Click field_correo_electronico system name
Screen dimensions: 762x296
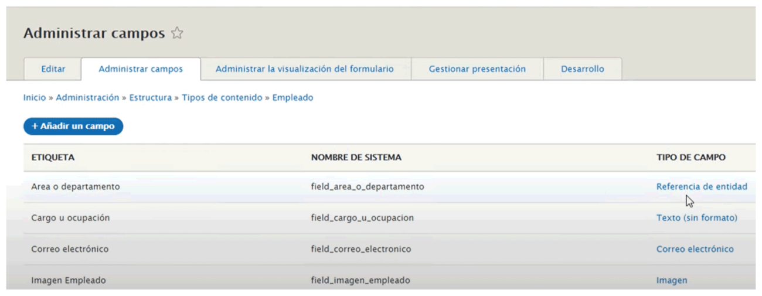[x=361, y=249]
